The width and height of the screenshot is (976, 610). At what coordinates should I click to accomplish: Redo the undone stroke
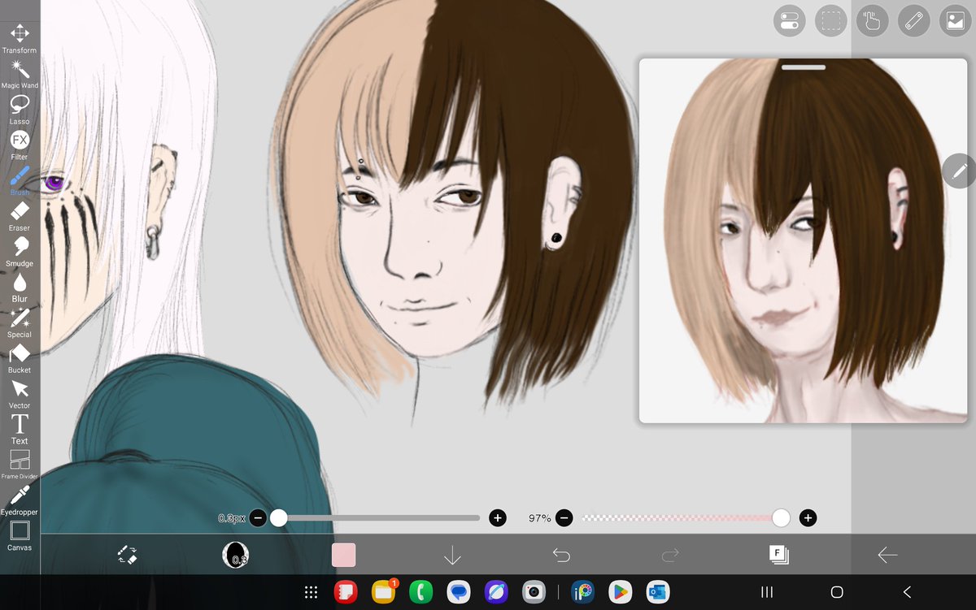[x=670, y=555]
